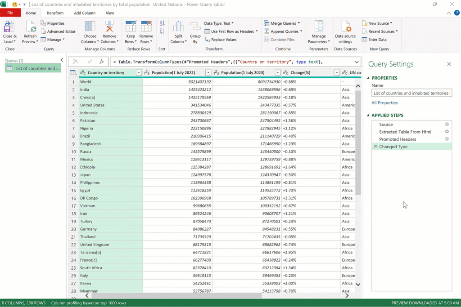
Task: Click the All Properties link
Action: click(x=384, y=103)
